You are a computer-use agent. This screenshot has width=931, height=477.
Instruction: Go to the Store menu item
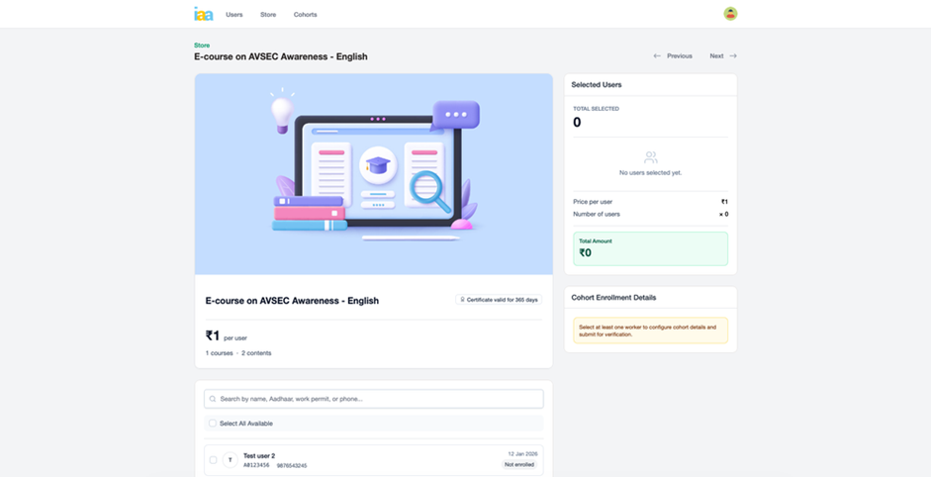[x=268, y=15]
